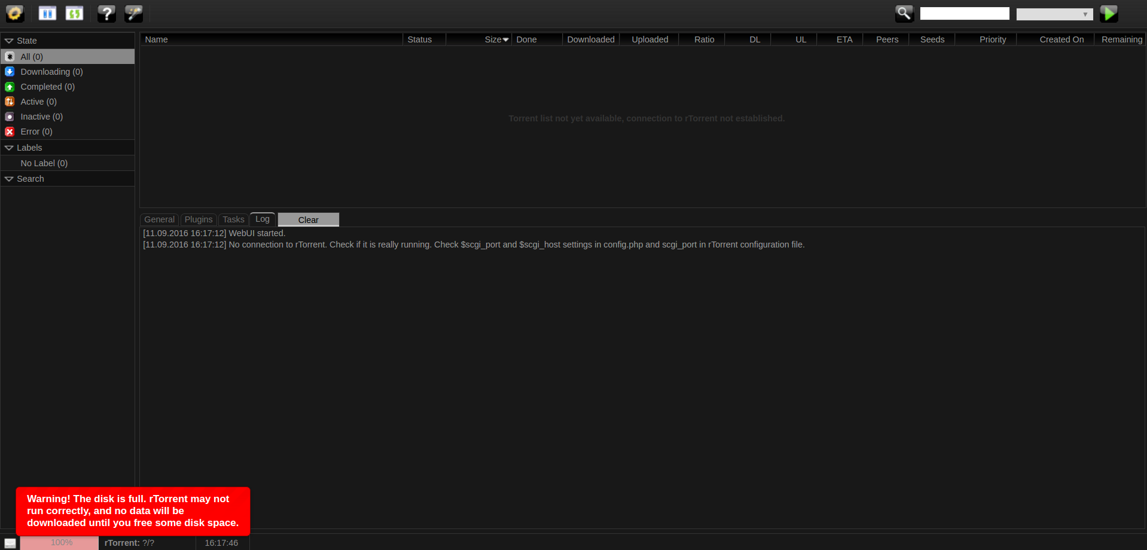This screenshot has height=550, width=1147.
Task: Click the blue pause-bars window icon
Action: (x=47, y=13)
